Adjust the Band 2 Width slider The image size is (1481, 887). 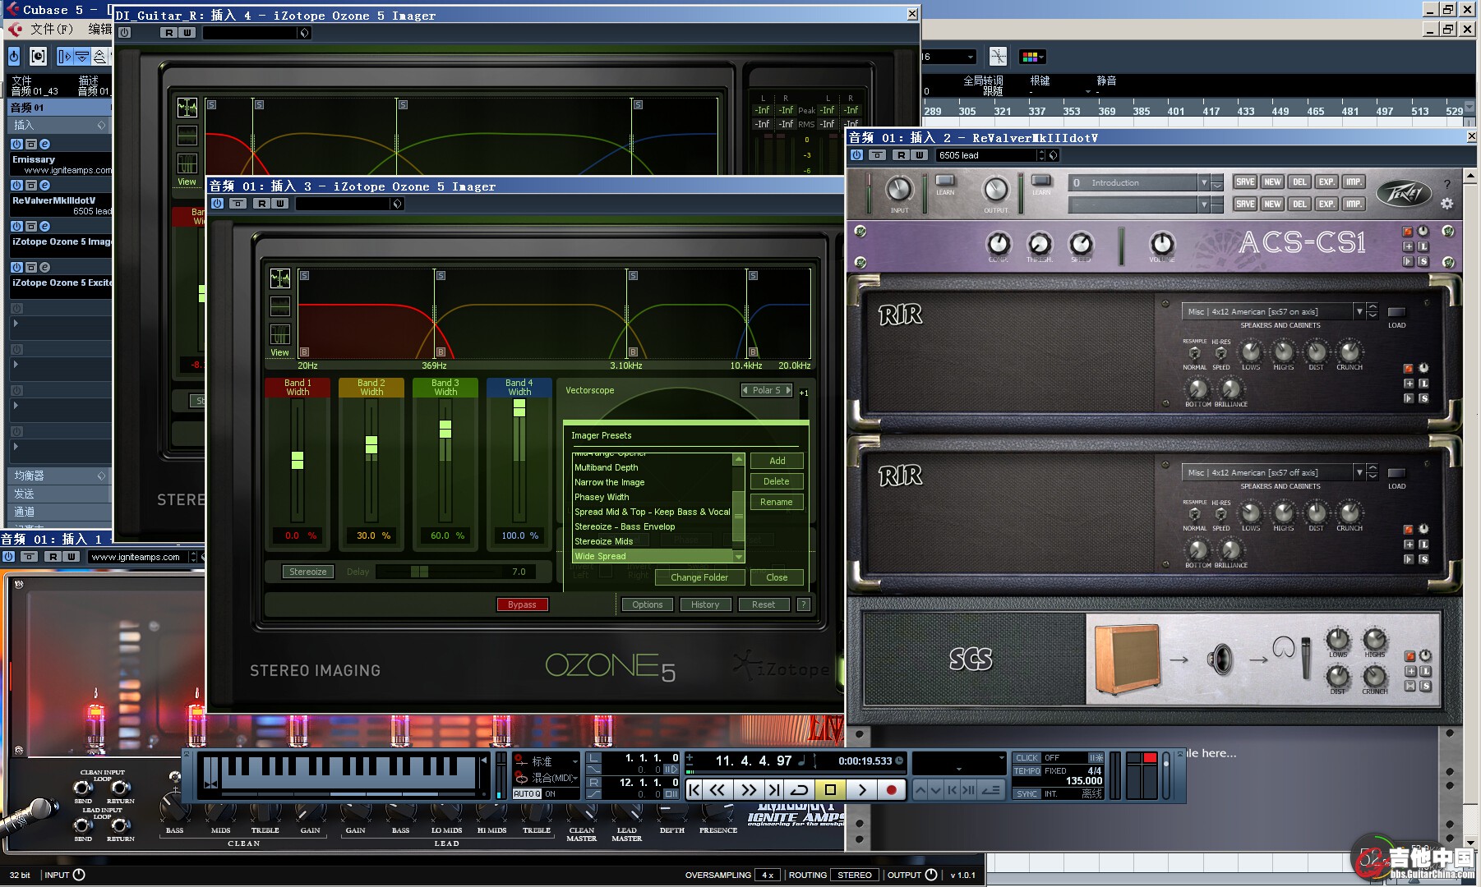pyautogui.click(x=371, y=444)
